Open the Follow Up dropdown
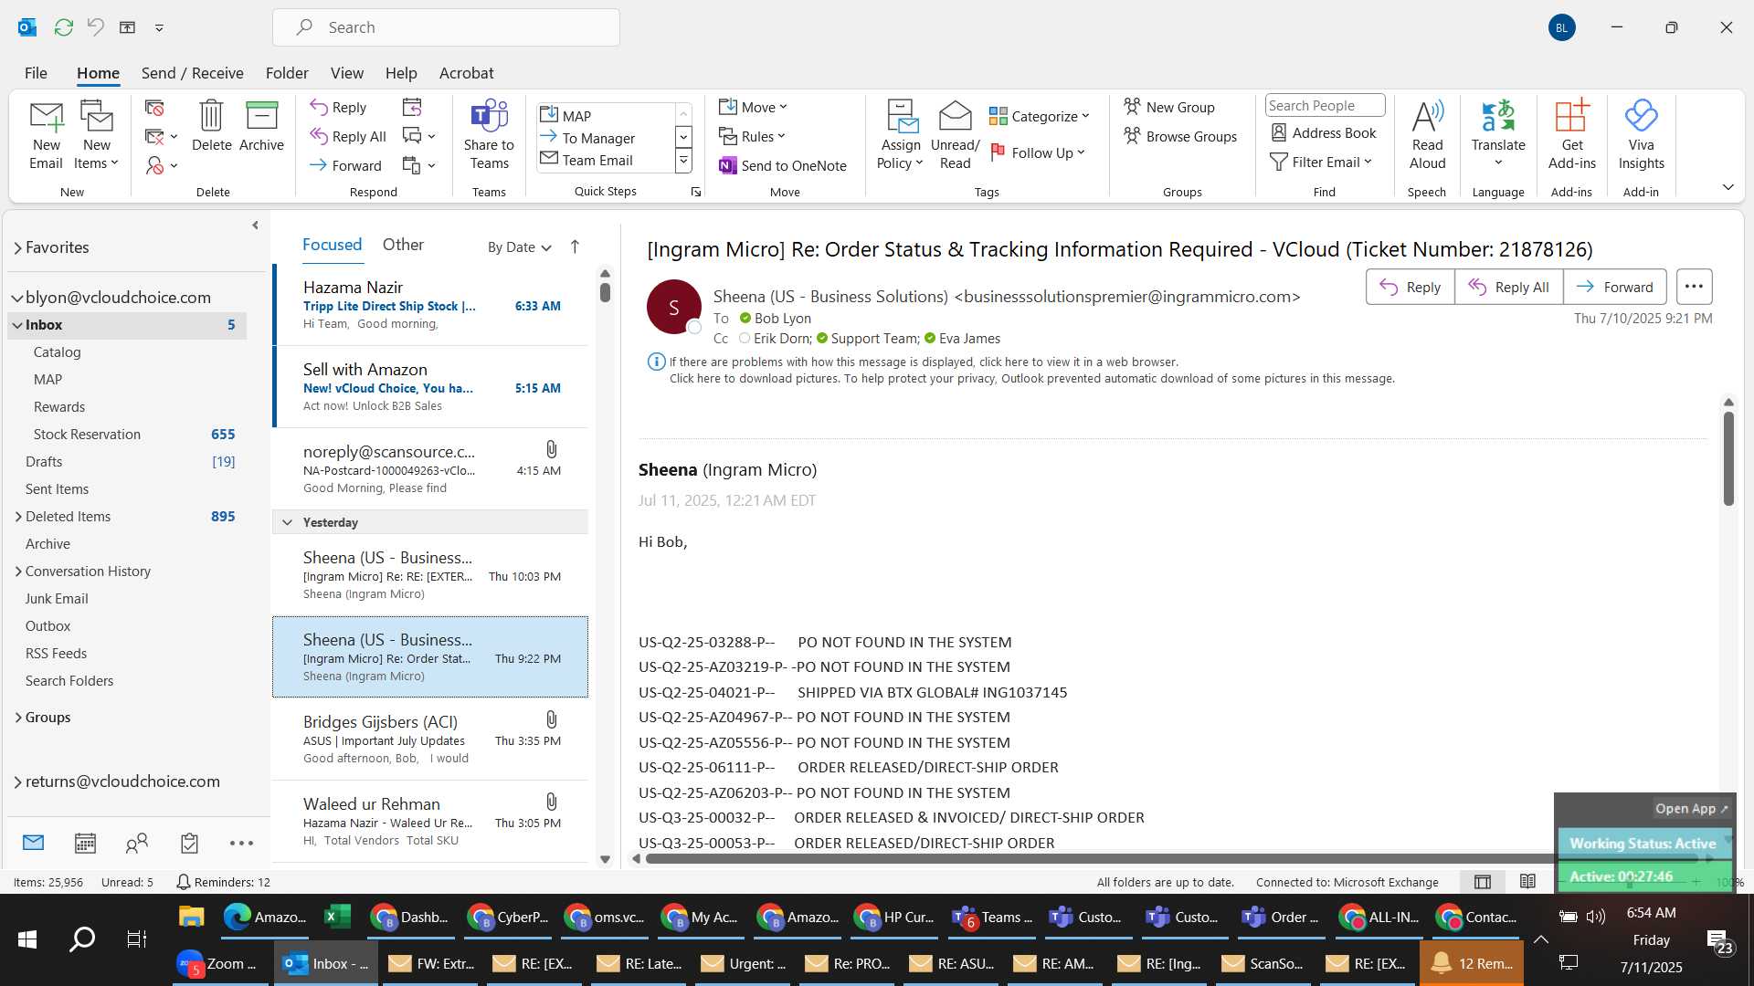Viewport: 1754px width, 986px height. pyautogui.click(x=1040, y=152)
